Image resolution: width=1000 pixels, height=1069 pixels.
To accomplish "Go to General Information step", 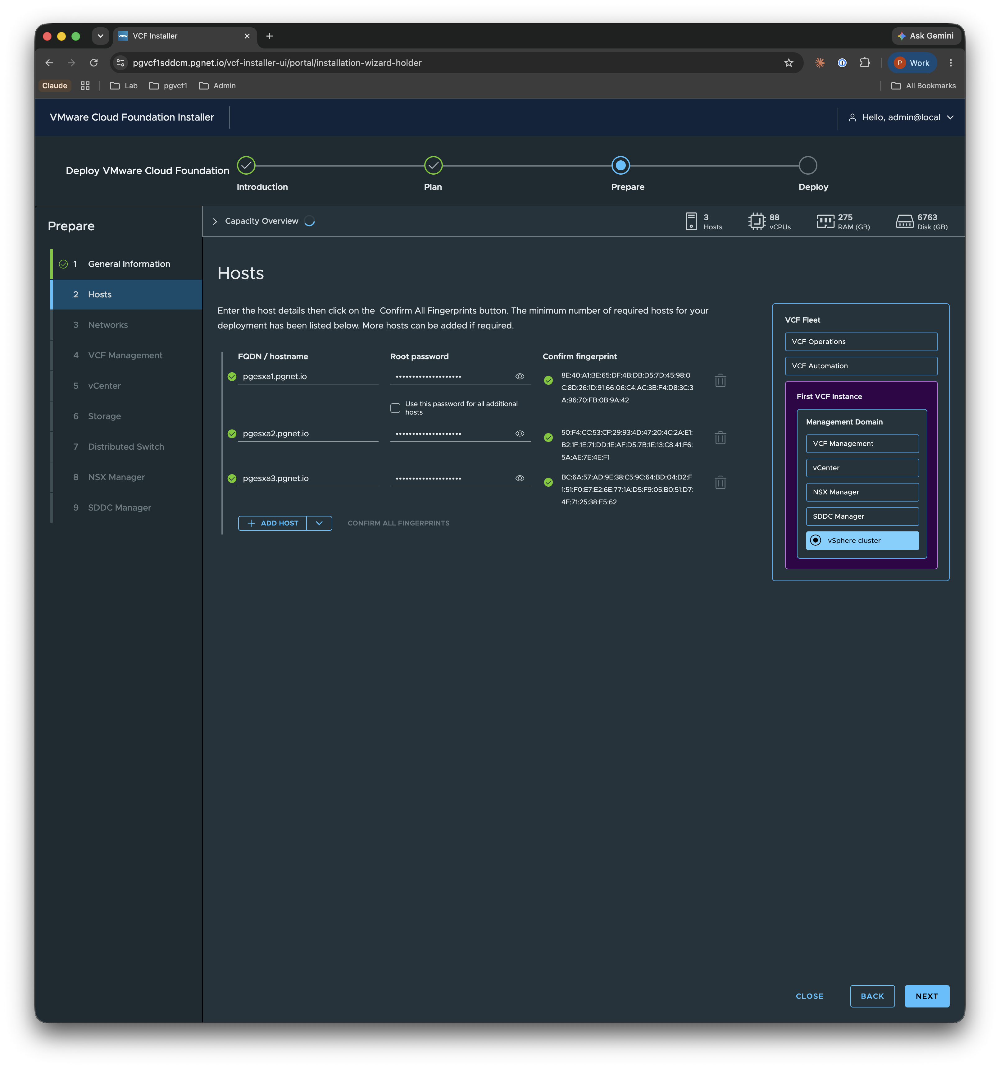I will click(x=127, y=264).
